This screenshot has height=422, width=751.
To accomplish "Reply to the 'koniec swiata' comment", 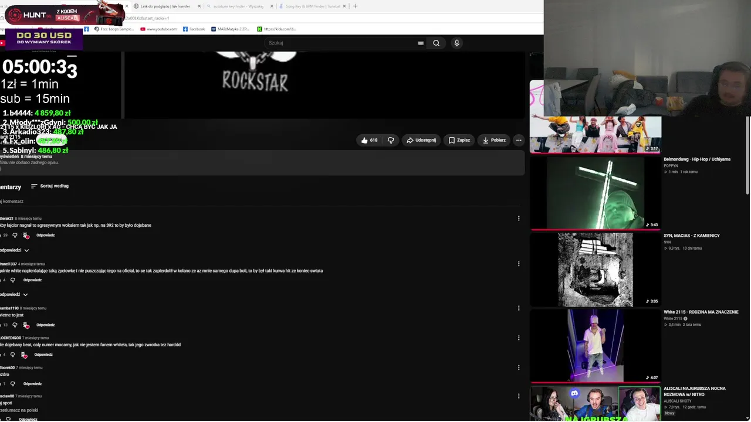I will click(32, 280).
